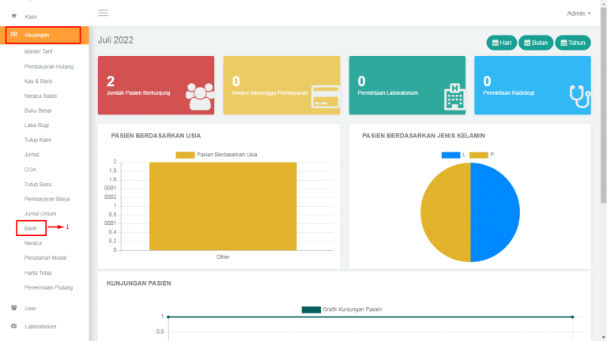Open Pembayaran Hutang page

[x=49, y=66]
